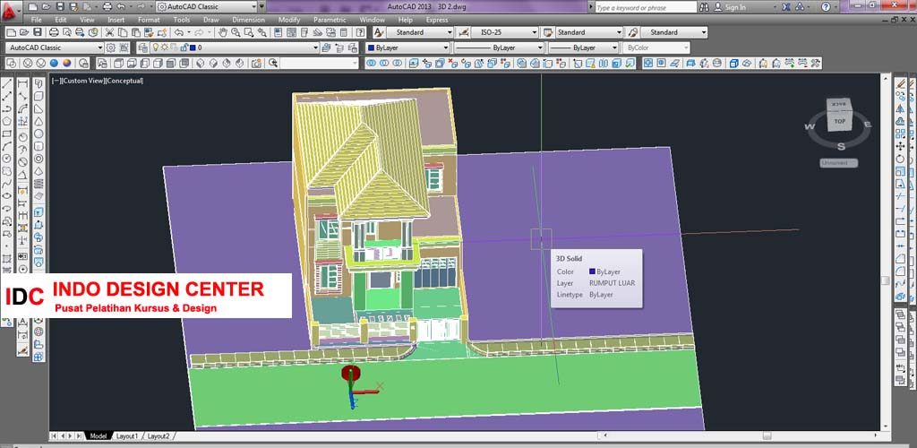Choose the Sphere solid tool
Image resolution: width=917 pixels, height=448 pixels.
point(39,134)
